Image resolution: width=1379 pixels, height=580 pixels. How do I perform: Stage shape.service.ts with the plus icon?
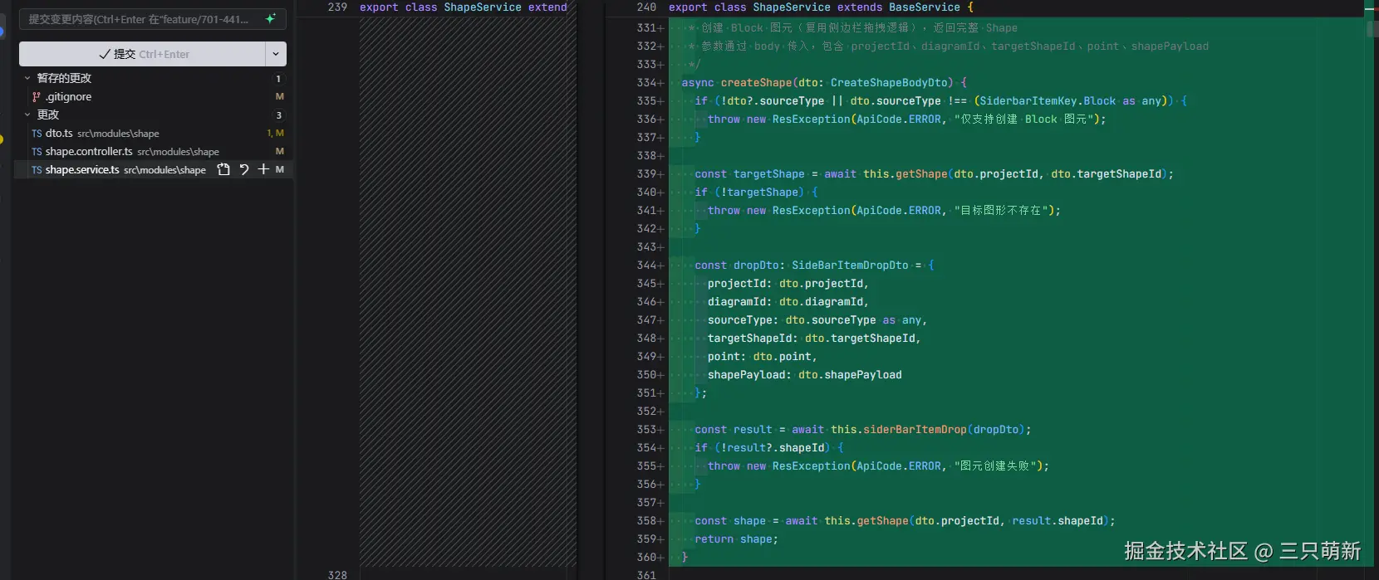(x=263, y=169)
